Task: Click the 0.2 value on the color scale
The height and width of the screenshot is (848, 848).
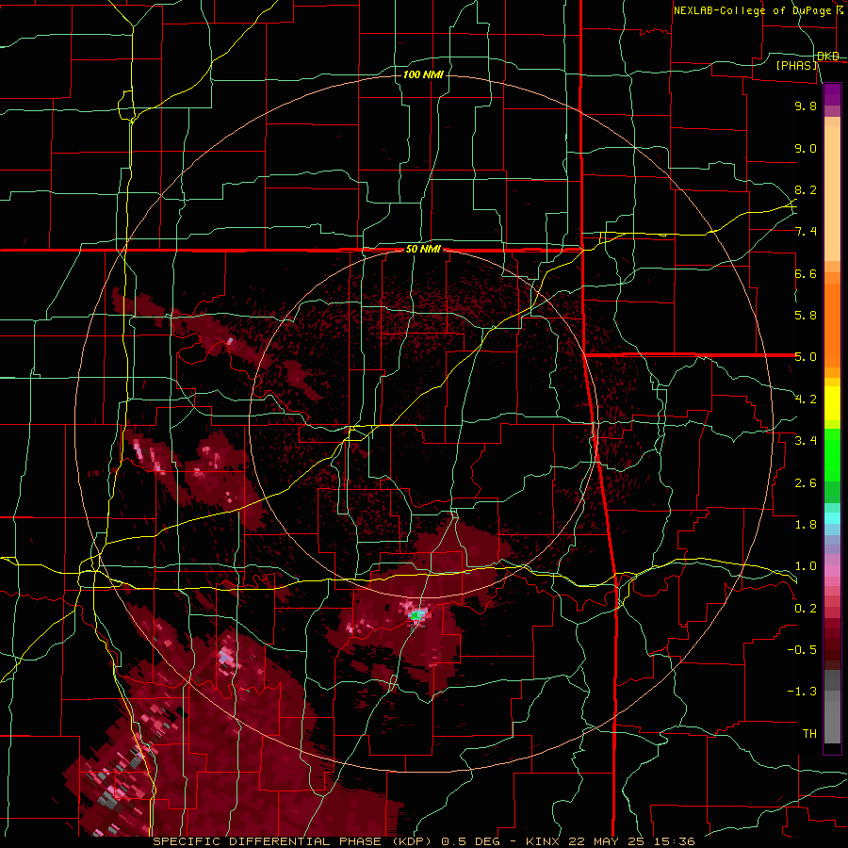Action: [806, 609]
